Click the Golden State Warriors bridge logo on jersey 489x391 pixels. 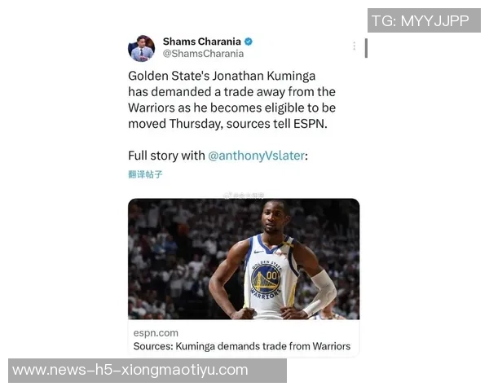[x=265, y=279]
